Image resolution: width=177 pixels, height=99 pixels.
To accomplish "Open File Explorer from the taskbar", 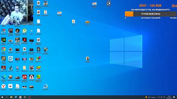I will [11, 97].
